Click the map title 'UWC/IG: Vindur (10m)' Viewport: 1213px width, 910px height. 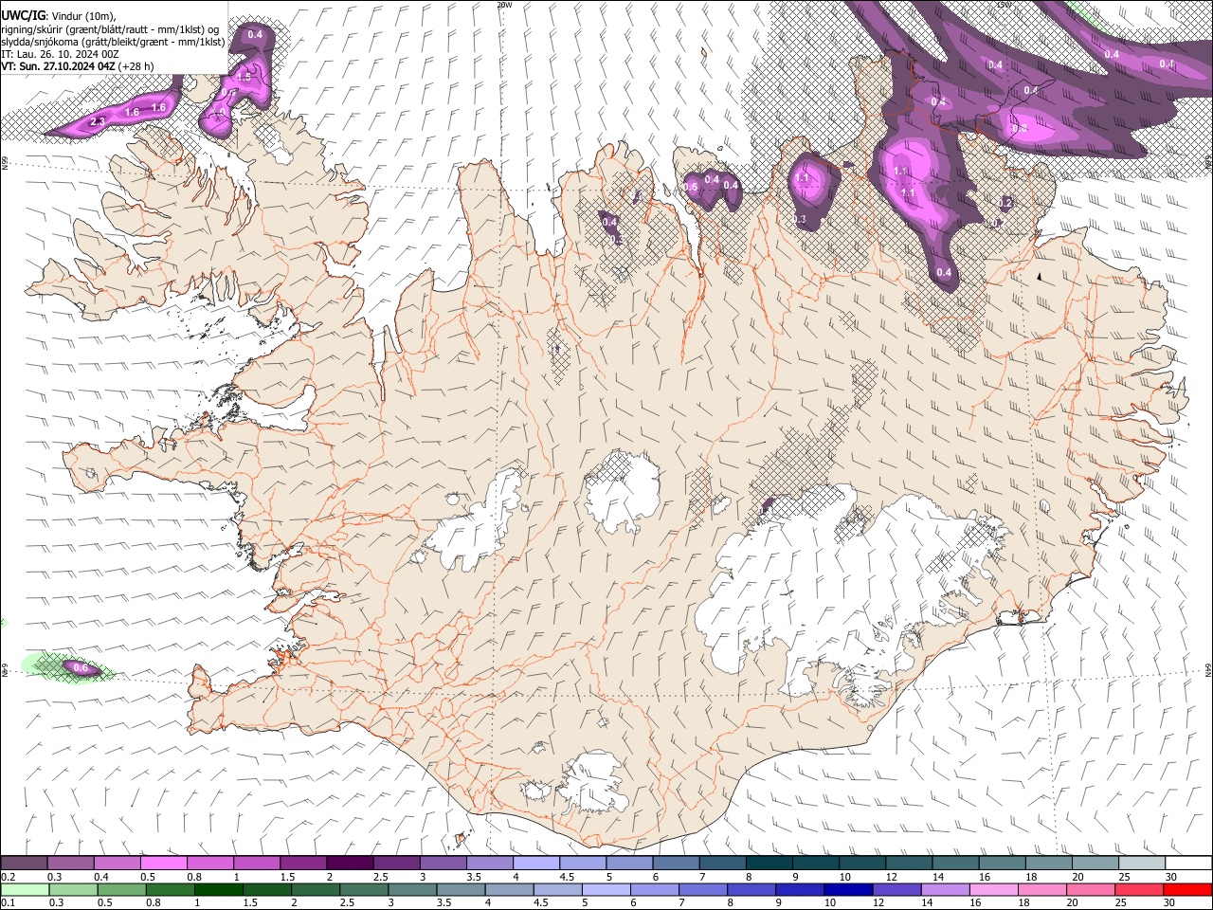tap(59, 16)
